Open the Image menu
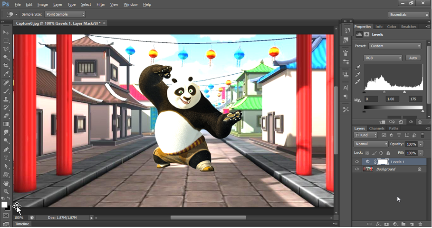The height and width of the screenshot is (228, 432). (42, 4)
